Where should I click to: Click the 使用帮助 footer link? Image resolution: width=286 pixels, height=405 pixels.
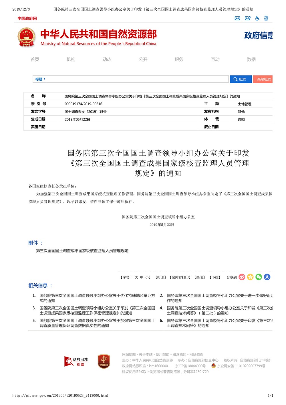tap(163, 354)
